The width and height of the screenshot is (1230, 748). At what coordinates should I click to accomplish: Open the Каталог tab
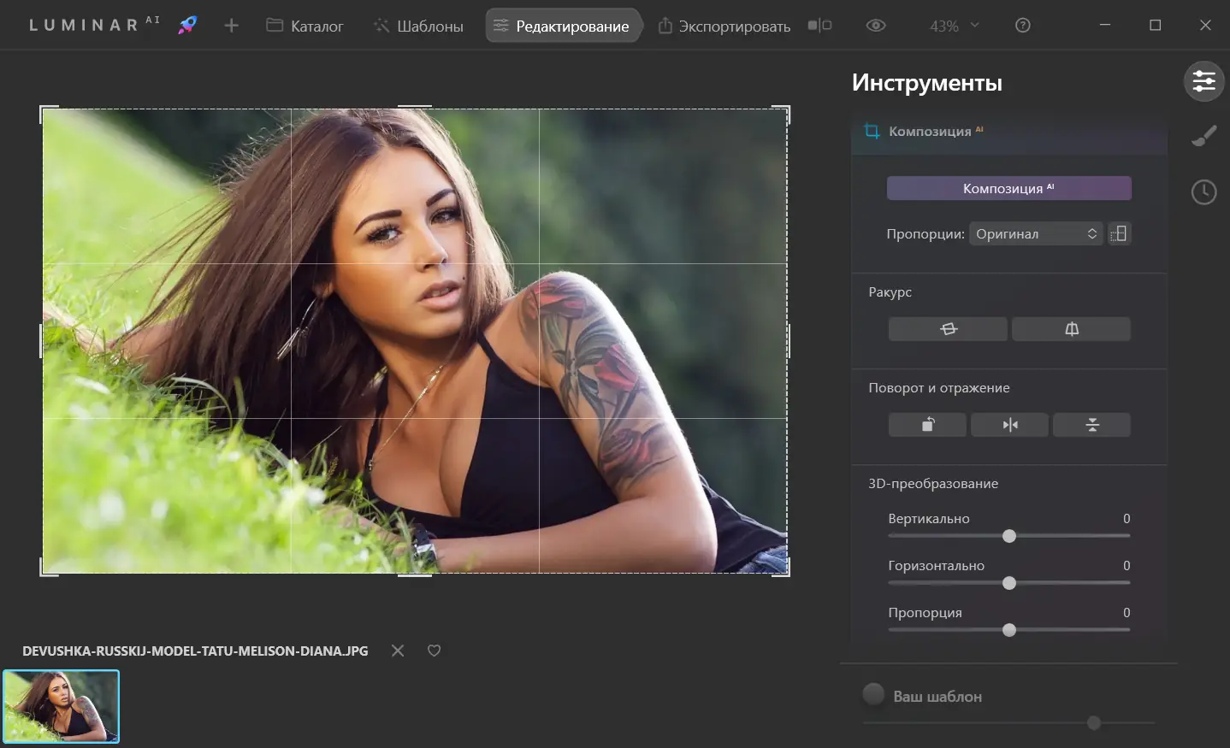(x=304, y=25)
